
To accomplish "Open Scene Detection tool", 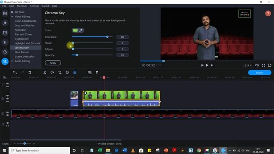I will tap(24, 56).
